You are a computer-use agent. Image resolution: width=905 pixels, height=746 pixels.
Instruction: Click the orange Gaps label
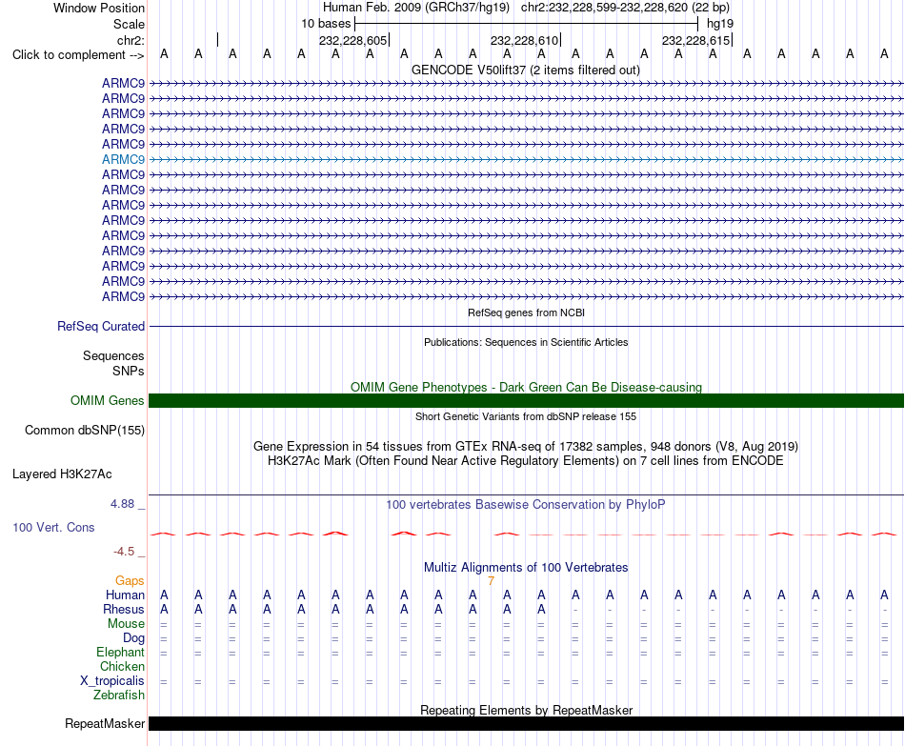(x=130, y=581)
